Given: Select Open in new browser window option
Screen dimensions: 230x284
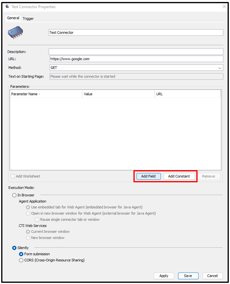Looking at the screenshot, I should 28,214.
